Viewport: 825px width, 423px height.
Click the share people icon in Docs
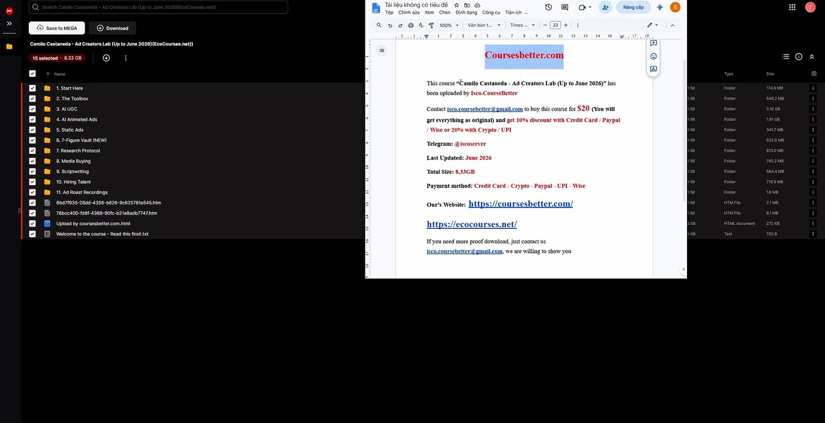coord(605,7)
